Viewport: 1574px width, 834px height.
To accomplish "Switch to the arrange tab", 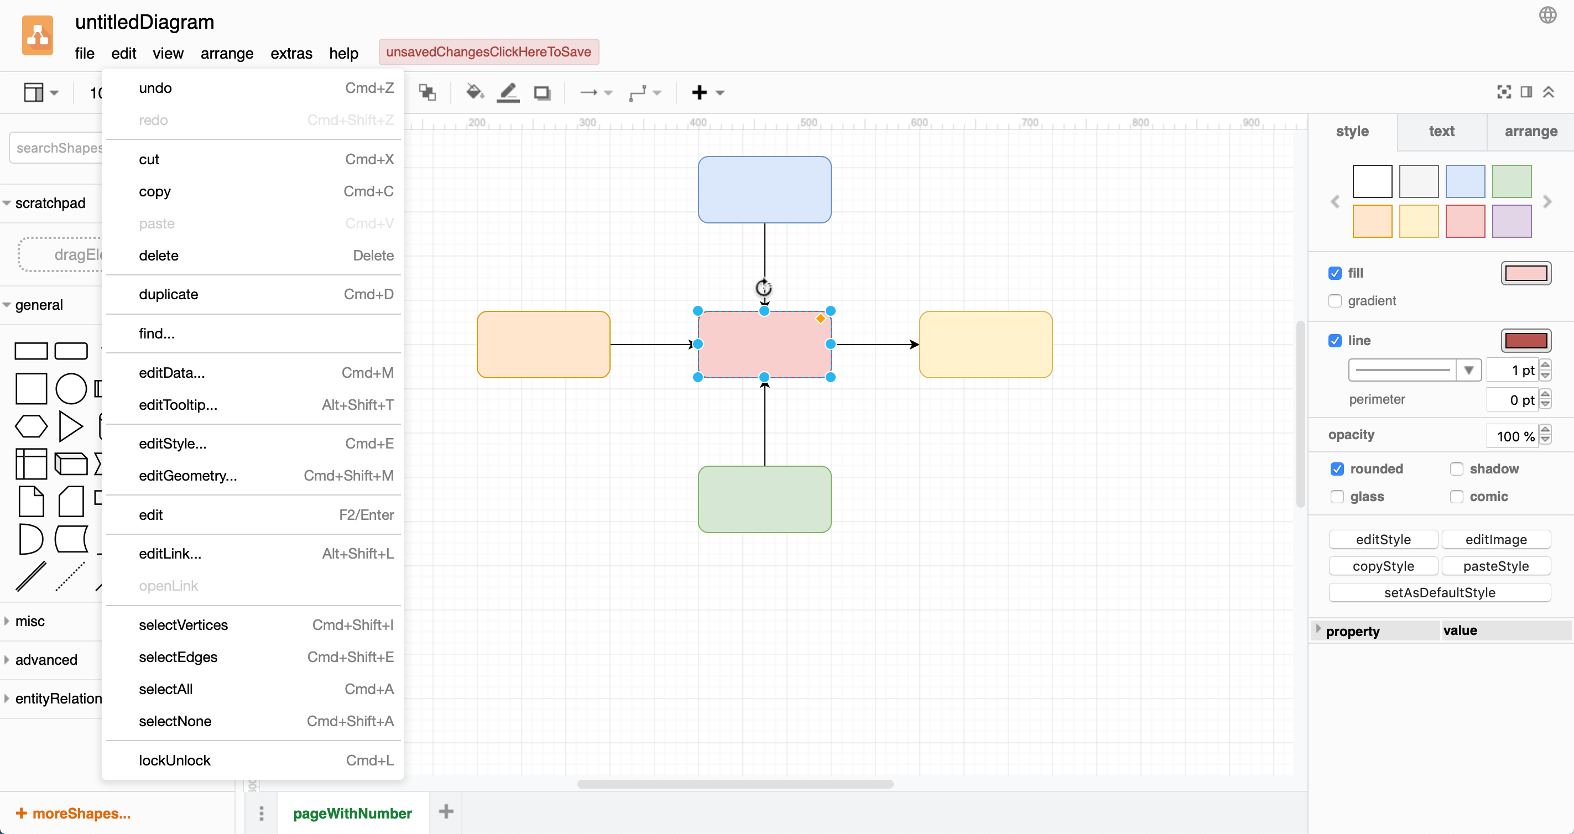I will click(1530, 131).
